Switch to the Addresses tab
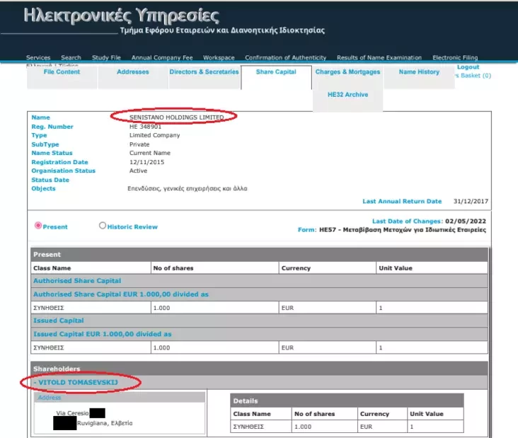 click(133, 72)
